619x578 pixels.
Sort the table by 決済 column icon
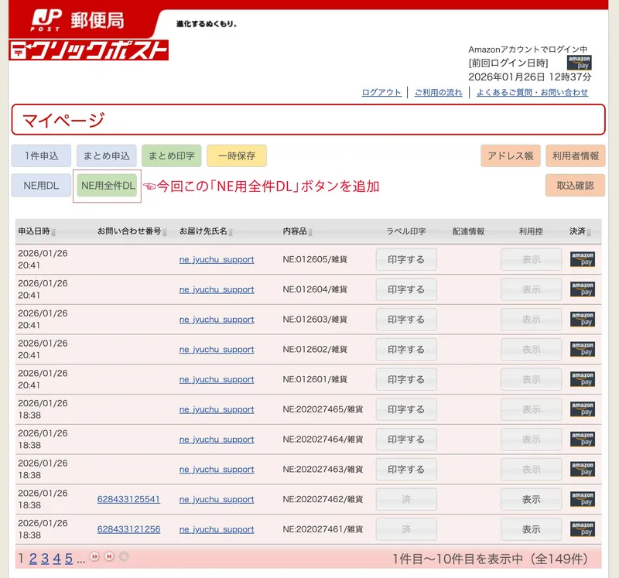pyautogui.click(x=589, y=232)
